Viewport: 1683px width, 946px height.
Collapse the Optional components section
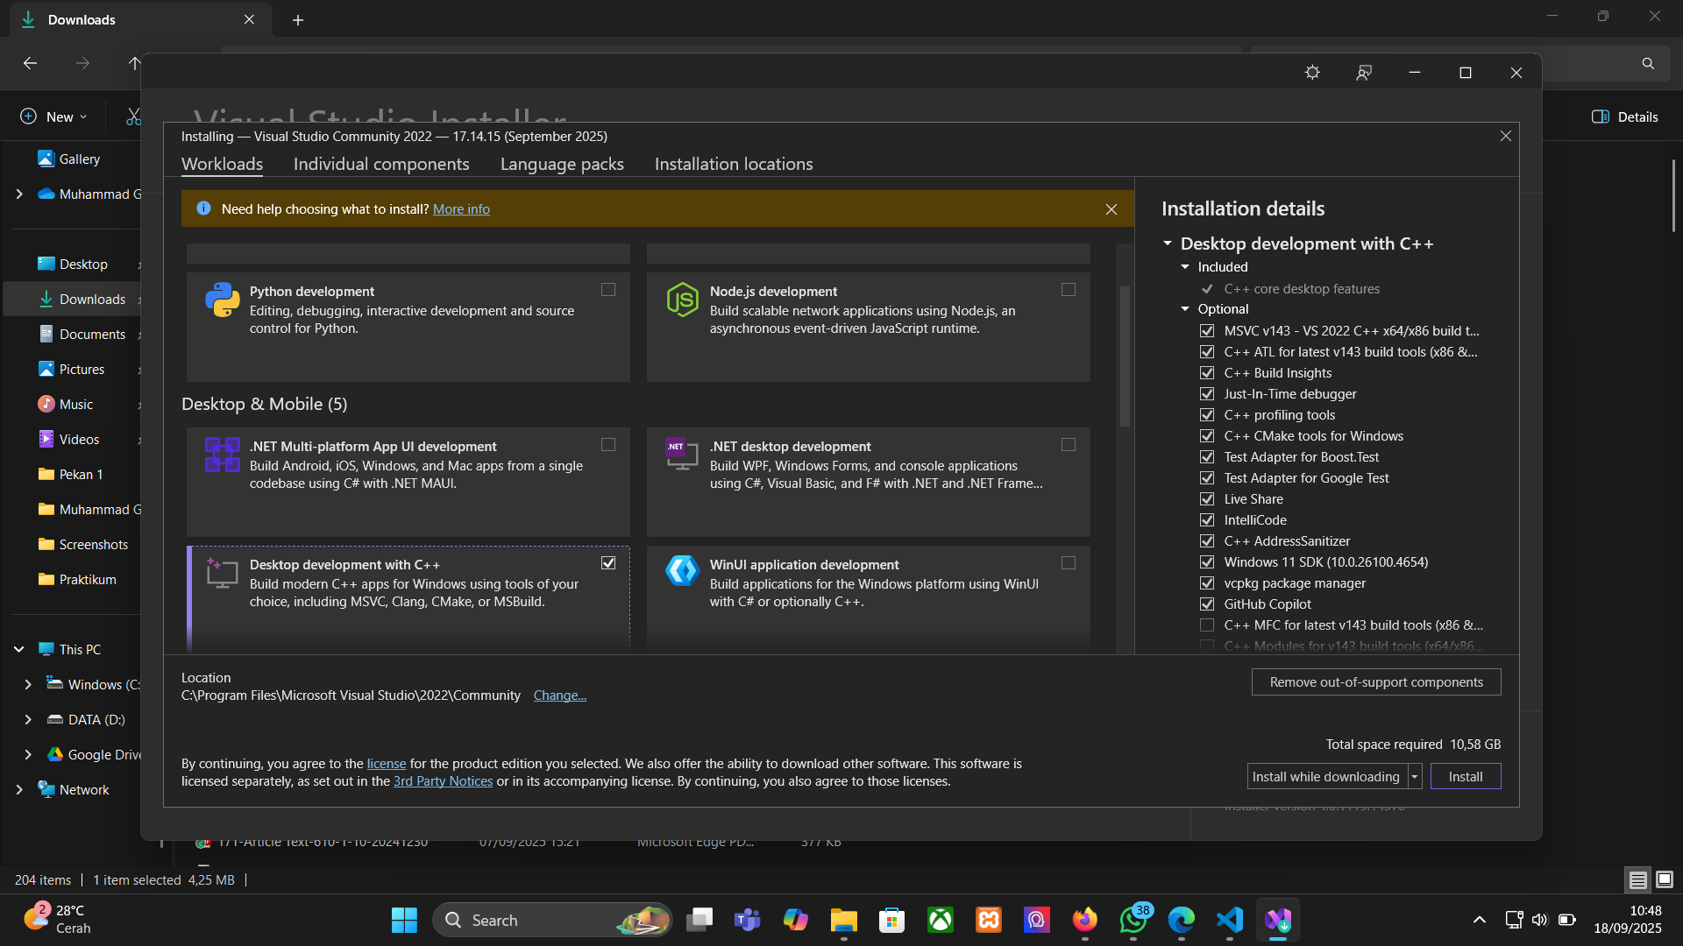point(1185,309)
